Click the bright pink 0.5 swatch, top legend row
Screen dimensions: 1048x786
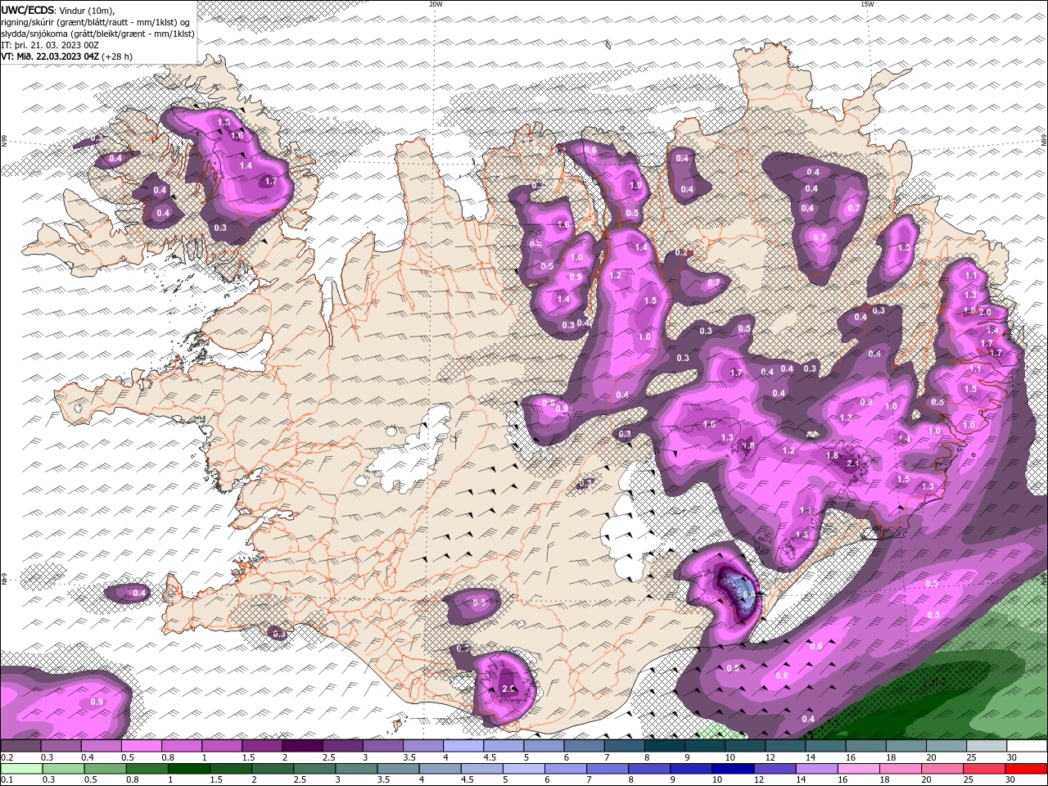pyautogui.click(x=140, y=746)
